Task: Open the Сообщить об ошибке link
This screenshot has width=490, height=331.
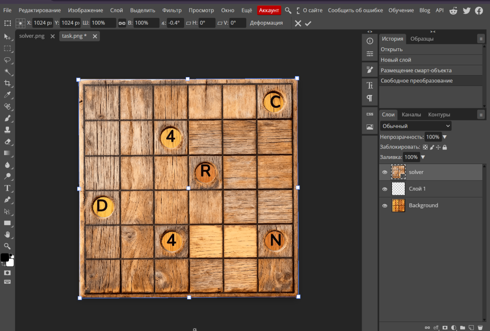Action: pyautogui.click(x=356, y=10)
